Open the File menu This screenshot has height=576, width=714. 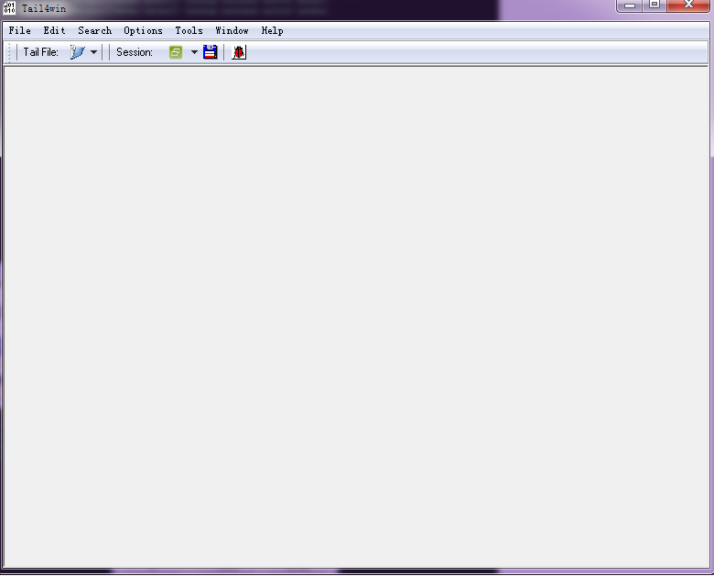click(x=19, y=30)
